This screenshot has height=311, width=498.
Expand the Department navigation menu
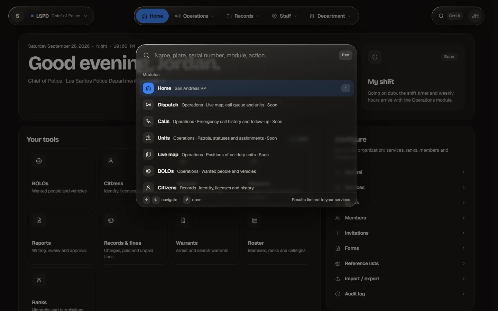pyautogui.click(x=330, y=16)
